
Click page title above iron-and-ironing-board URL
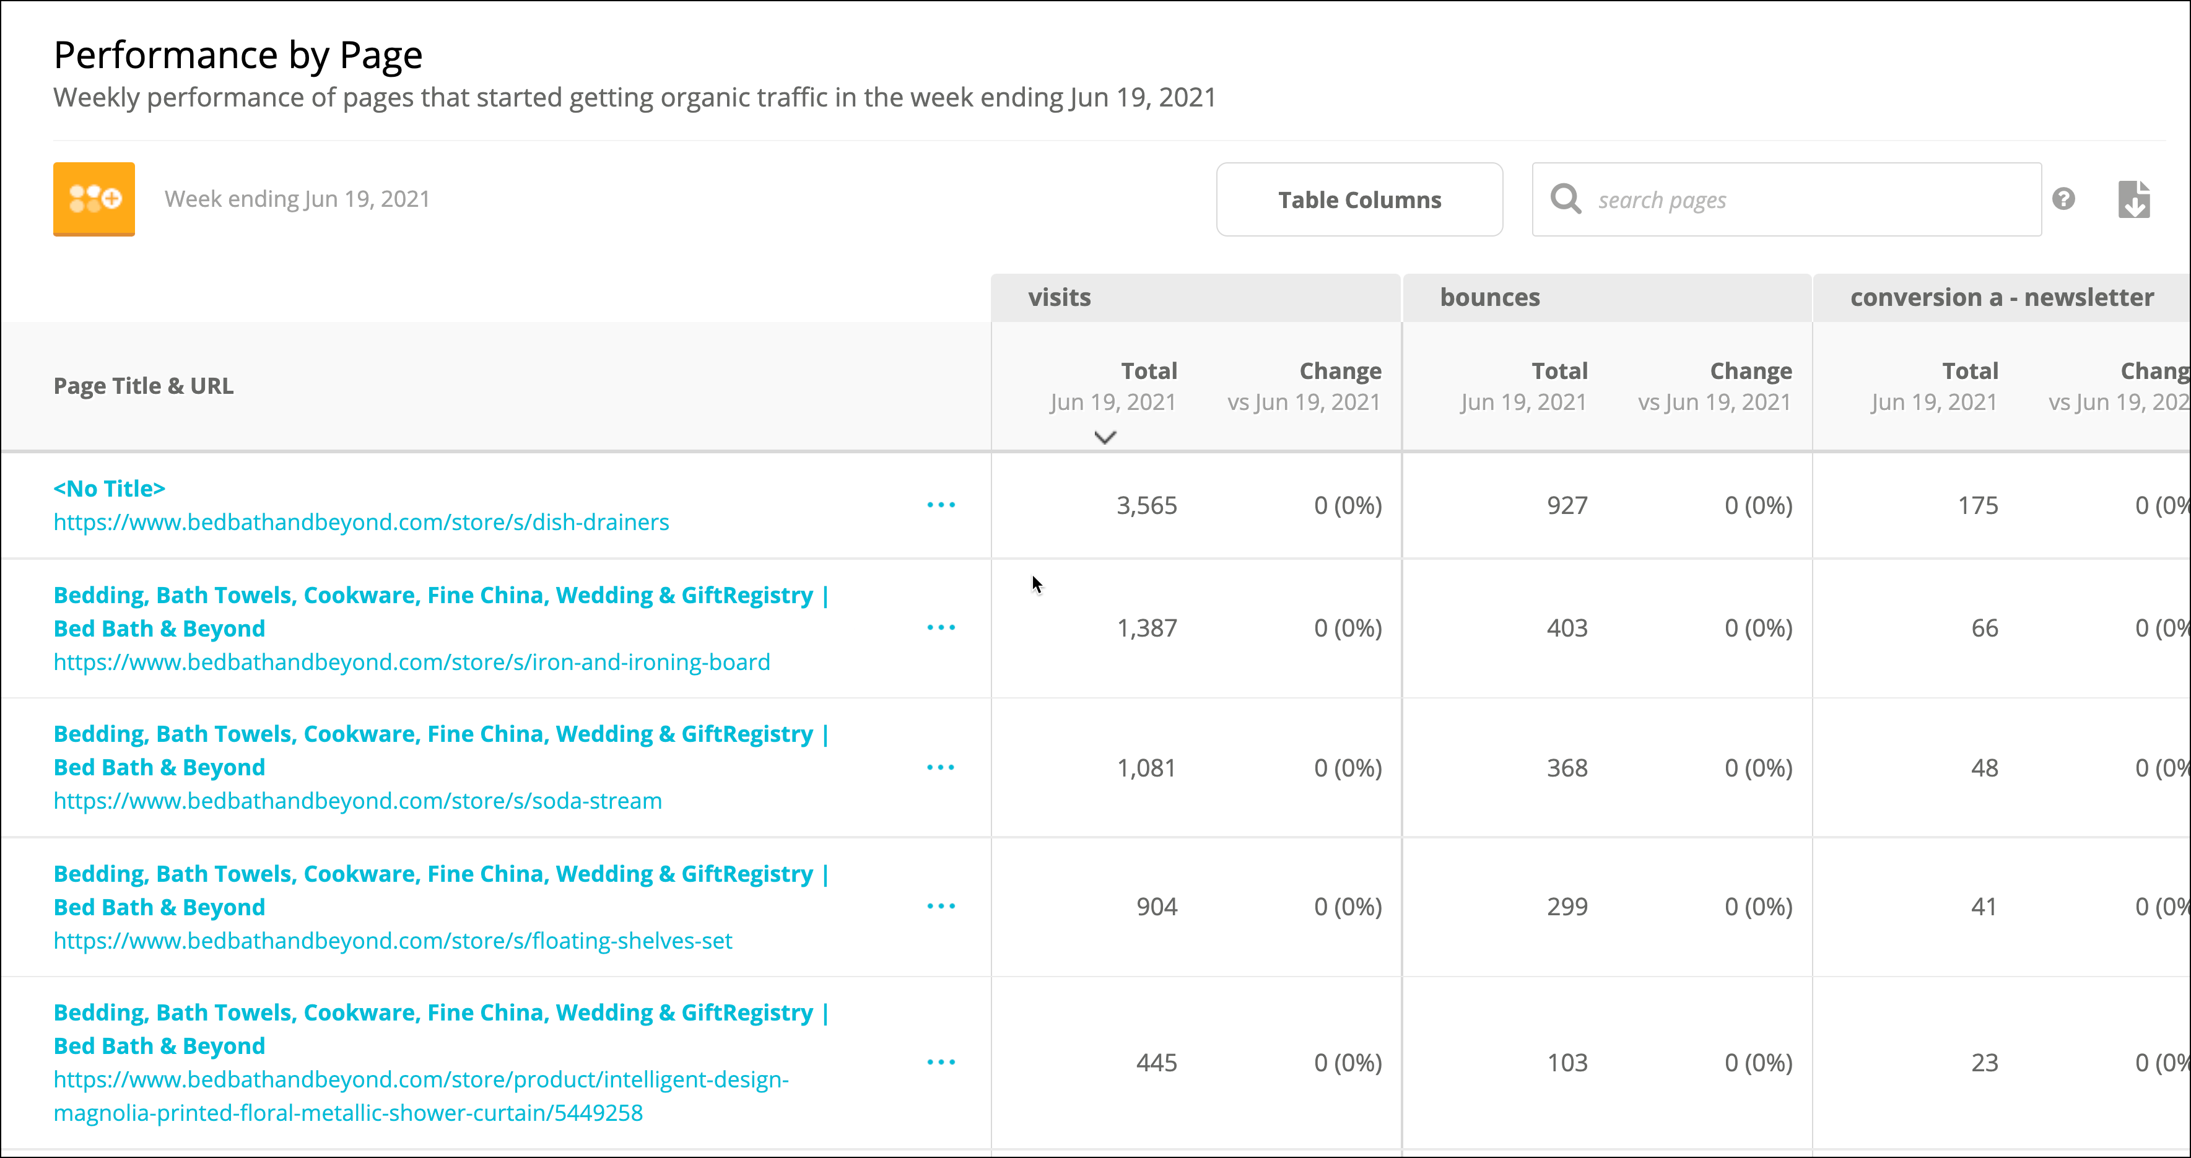tap(440, 611)
